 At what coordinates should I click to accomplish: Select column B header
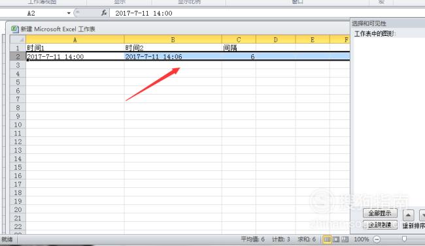(173, 40)
